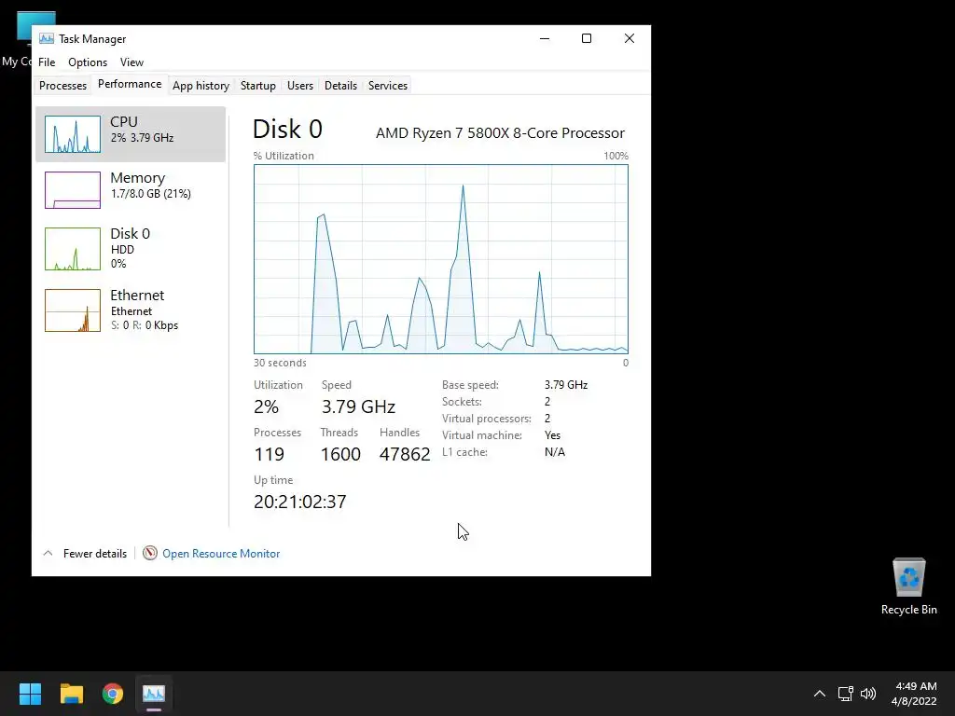The image size is (955, 716).
Task: Close the Task Manager window
Action: click(630, 38)
